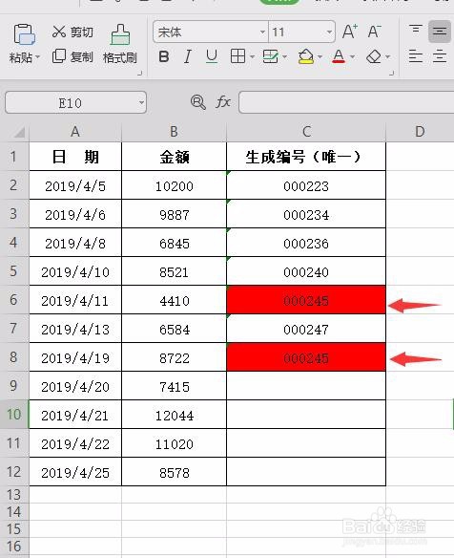454x558 pixels.
Task: Click cell with amount 6845
Action: tap(175, 243)
